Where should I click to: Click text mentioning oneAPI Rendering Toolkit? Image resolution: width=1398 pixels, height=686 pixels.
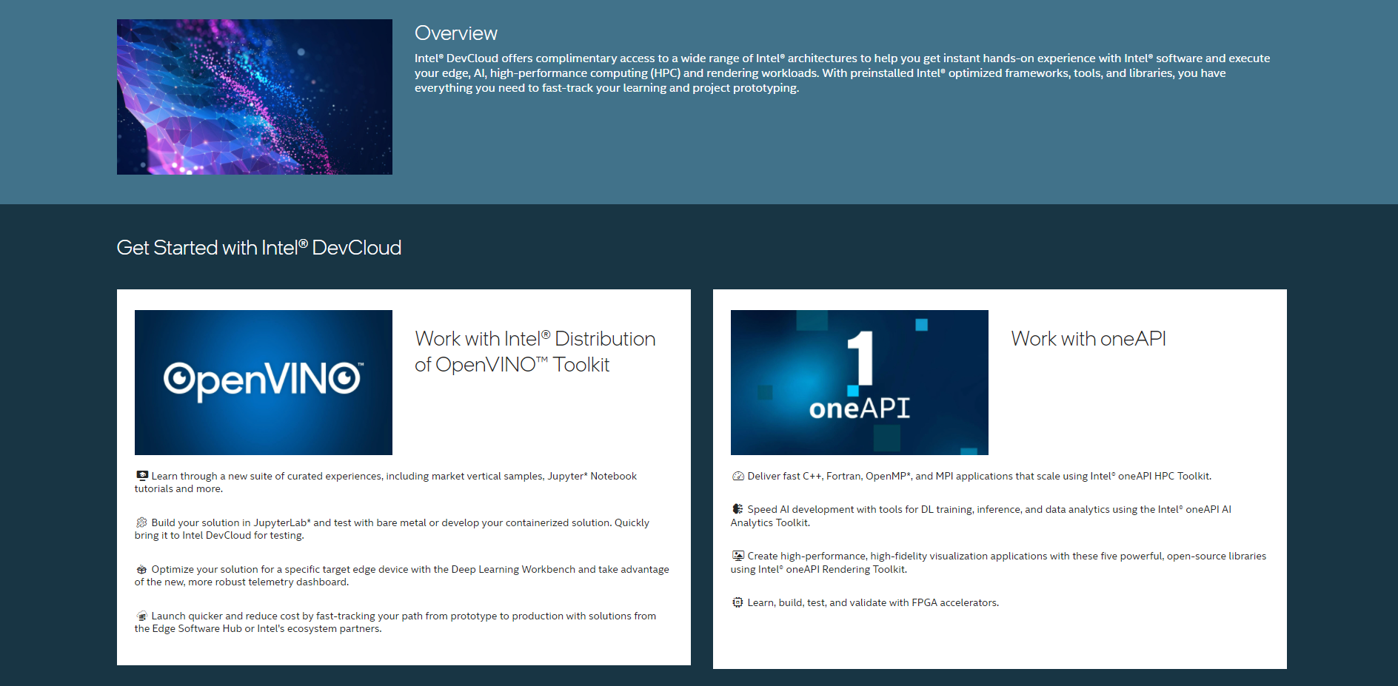click(998, 562)
